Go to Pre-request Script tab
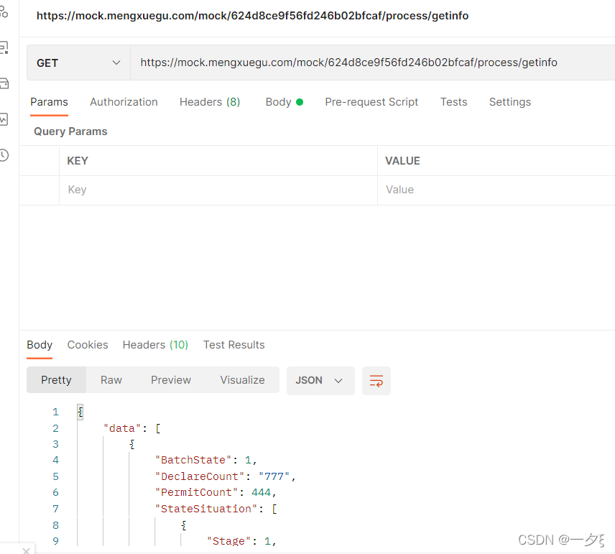 coord(371,102)
